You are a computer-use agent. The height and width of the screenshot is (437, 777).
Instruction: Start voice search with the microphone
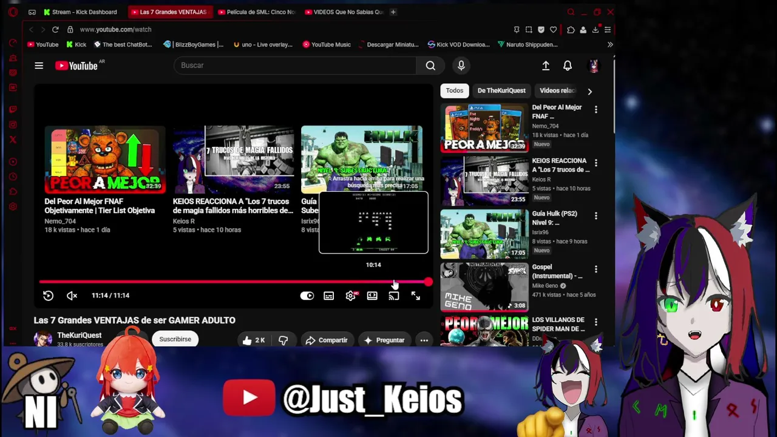point(461,66)
